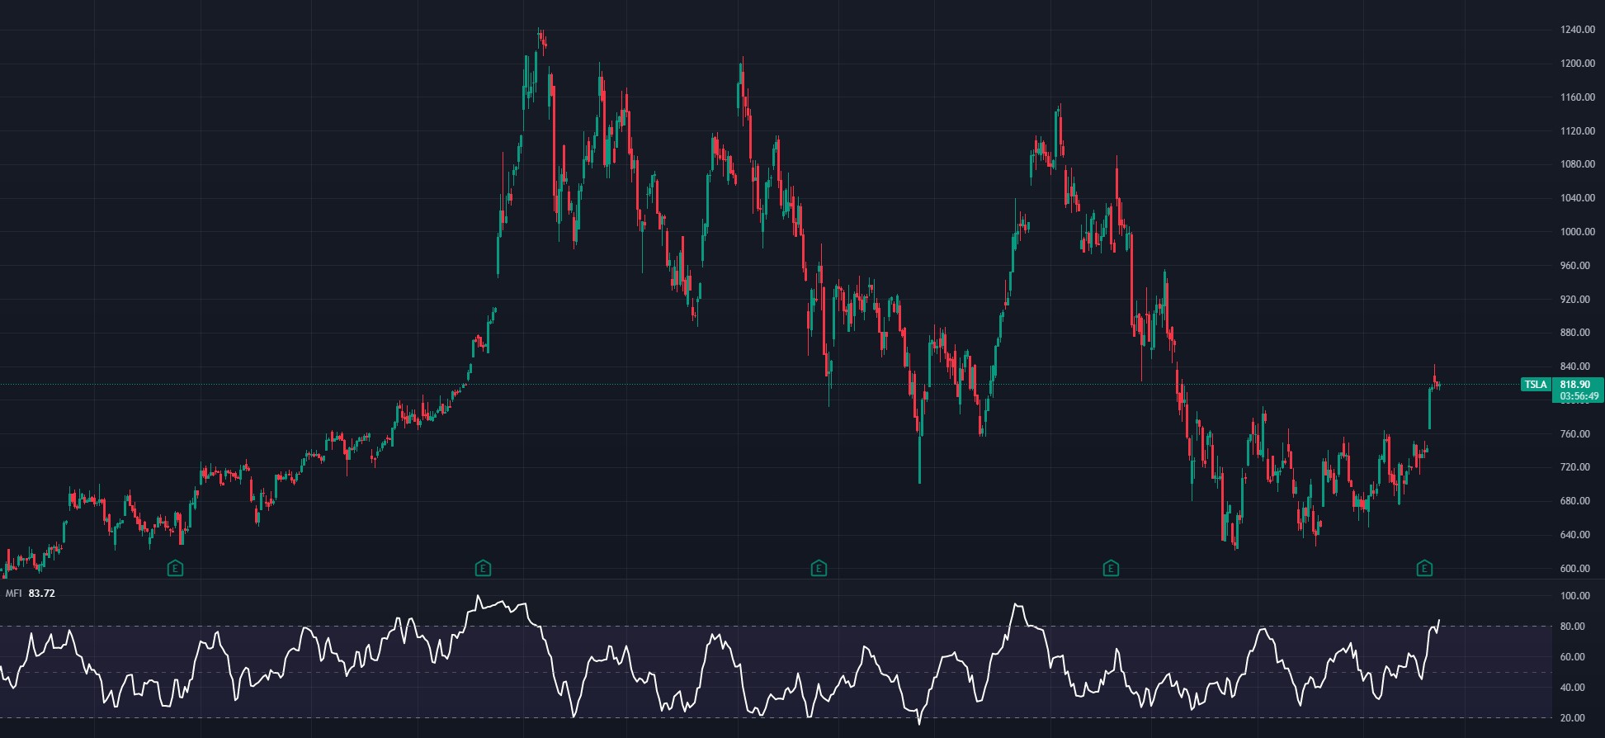
Task: Select the latest candlestick at chart's right edge
Action: 1439,386
